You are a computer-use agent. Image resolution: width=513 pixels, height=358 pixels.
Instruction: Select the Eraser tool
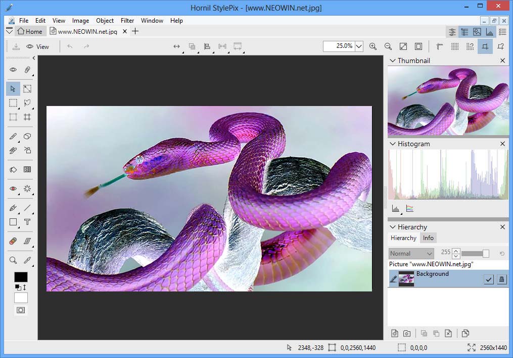27,136
